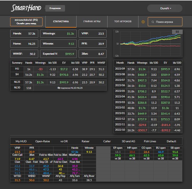The width and height of the screenshot is (192, 189).
Task: Click the Cold-Call value 7.19
Action: (x=17, y=159)
